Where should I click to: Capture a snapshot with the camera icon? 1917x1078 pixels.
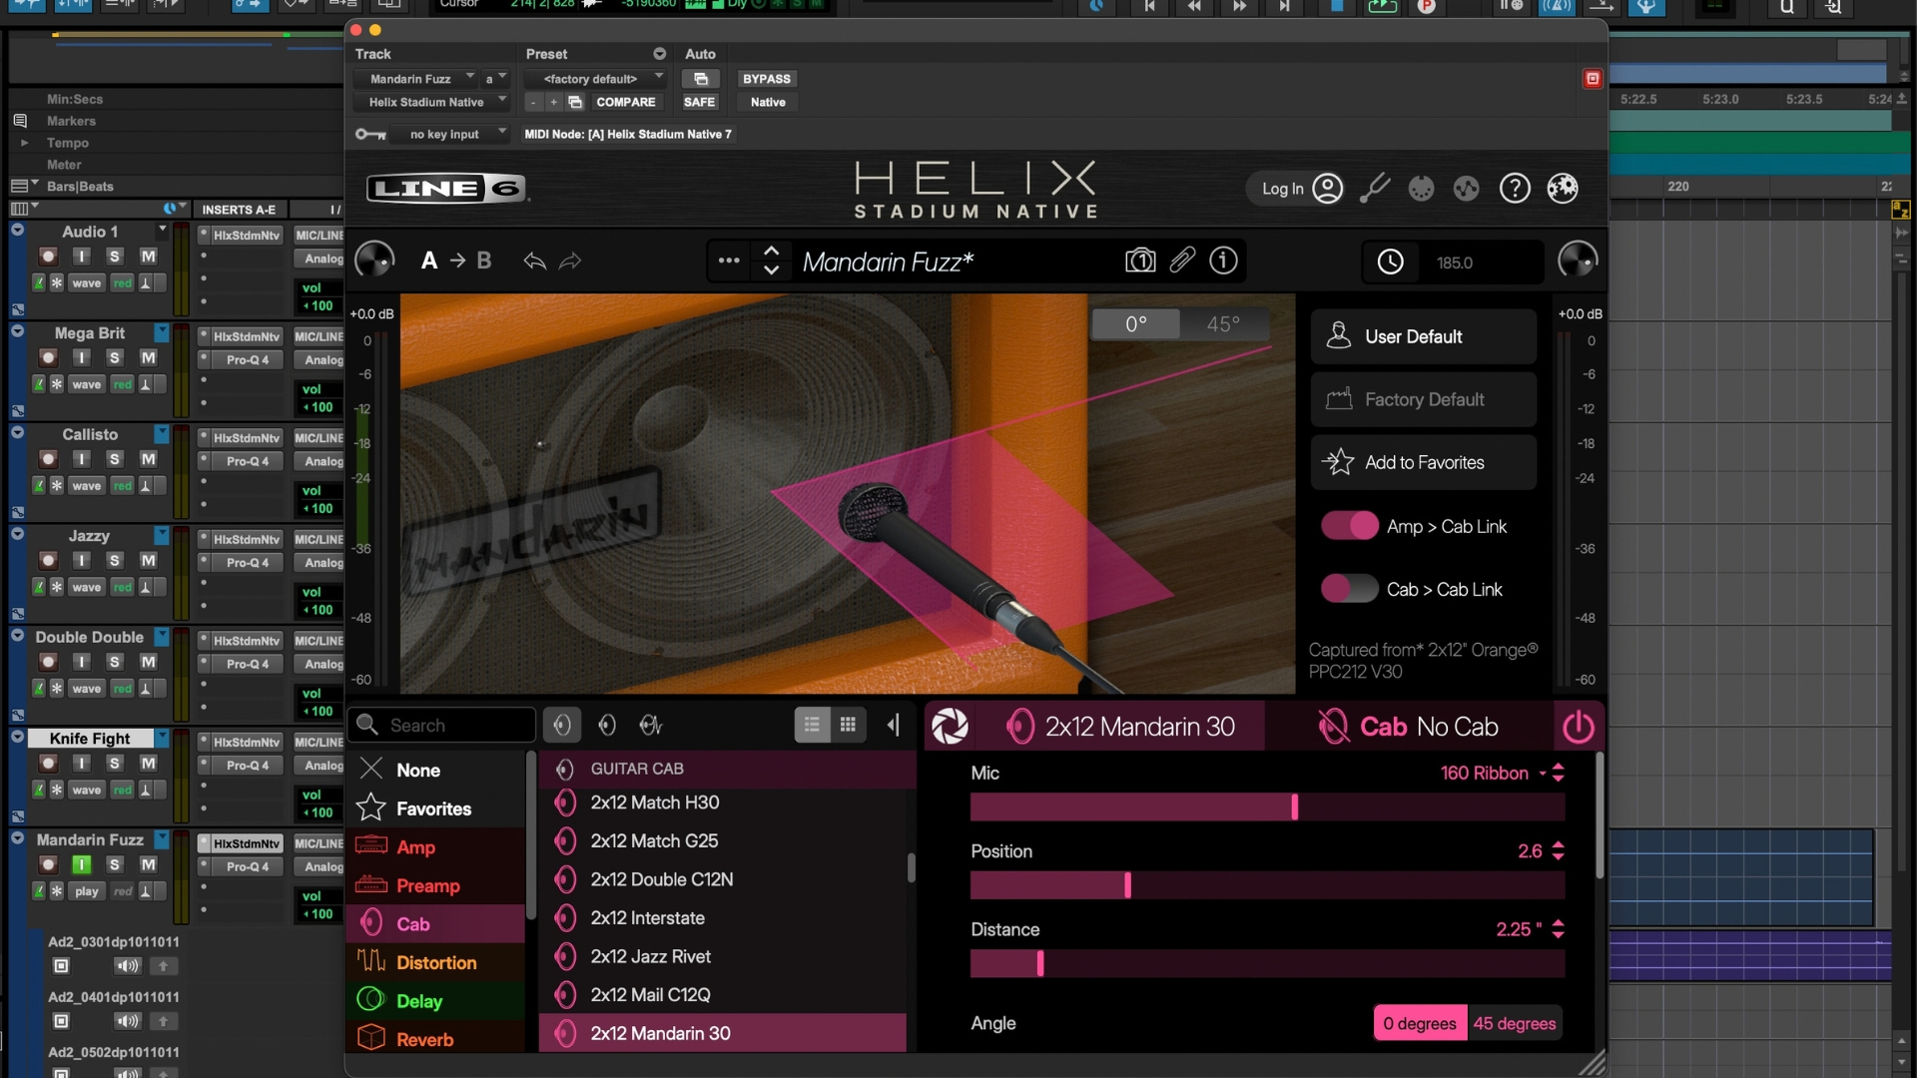1140,261
